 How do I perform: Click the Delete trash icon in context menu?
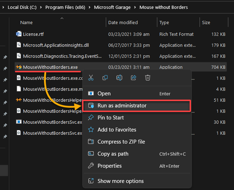(148, 78)
